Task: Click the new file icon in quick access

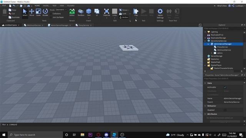Action: tap(10, 6)
